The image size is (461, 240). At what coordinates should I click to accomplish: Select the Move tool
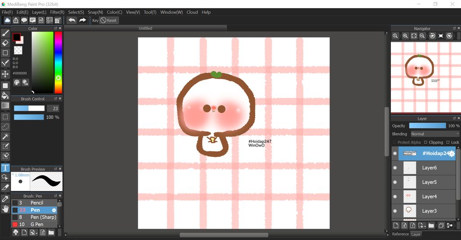5,74
